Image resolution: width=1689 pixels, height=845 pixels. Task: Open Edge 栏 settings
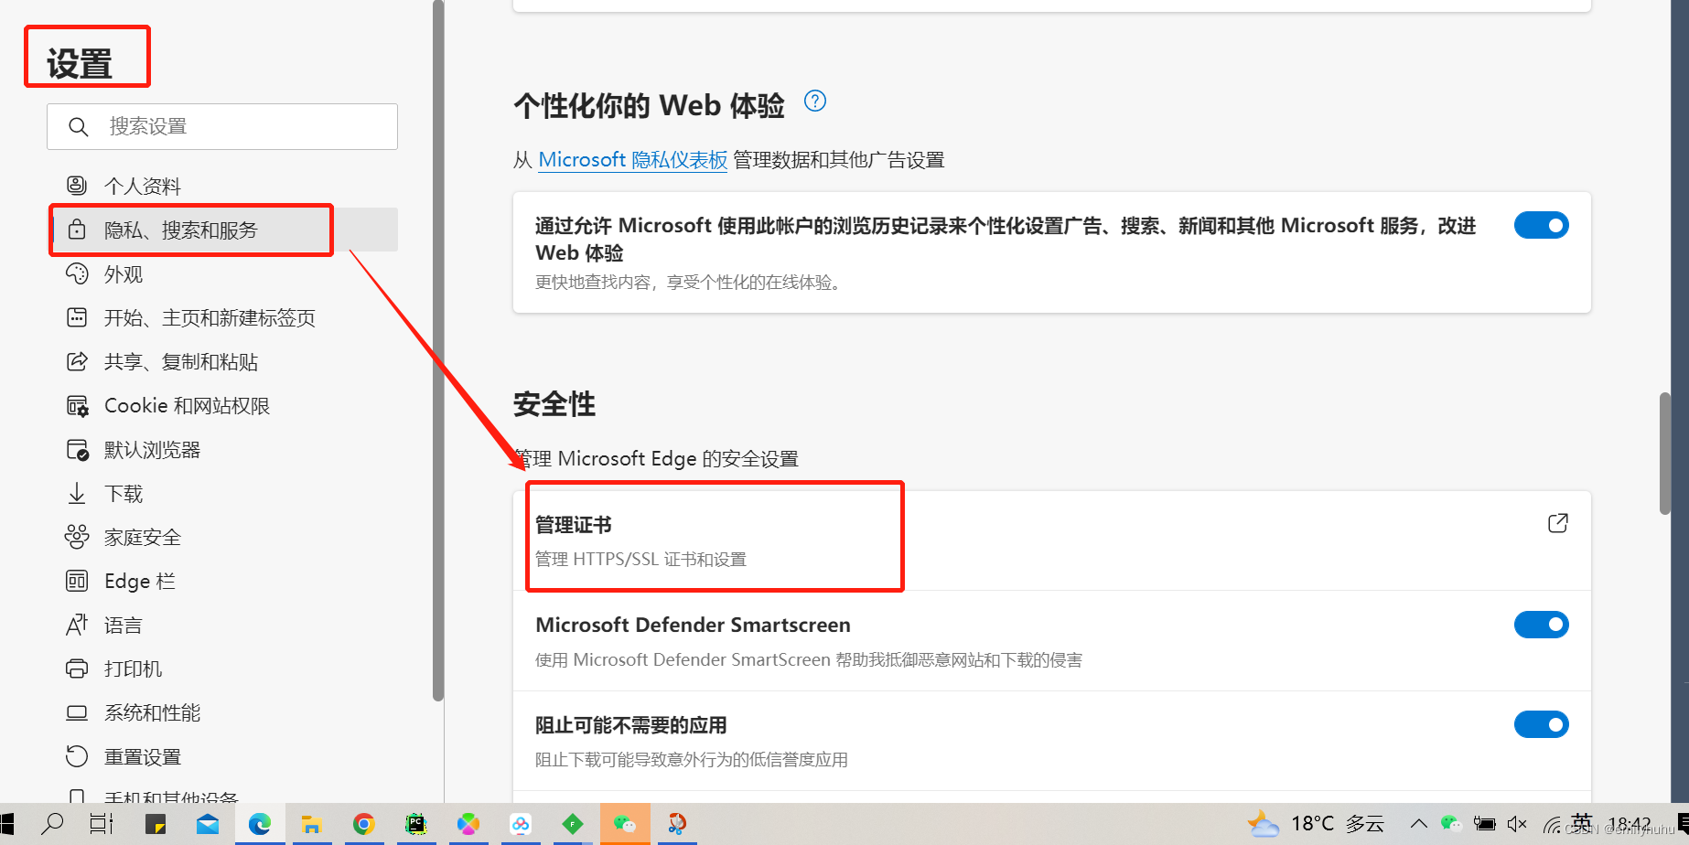pyautogui.click(x=139, y=582)
